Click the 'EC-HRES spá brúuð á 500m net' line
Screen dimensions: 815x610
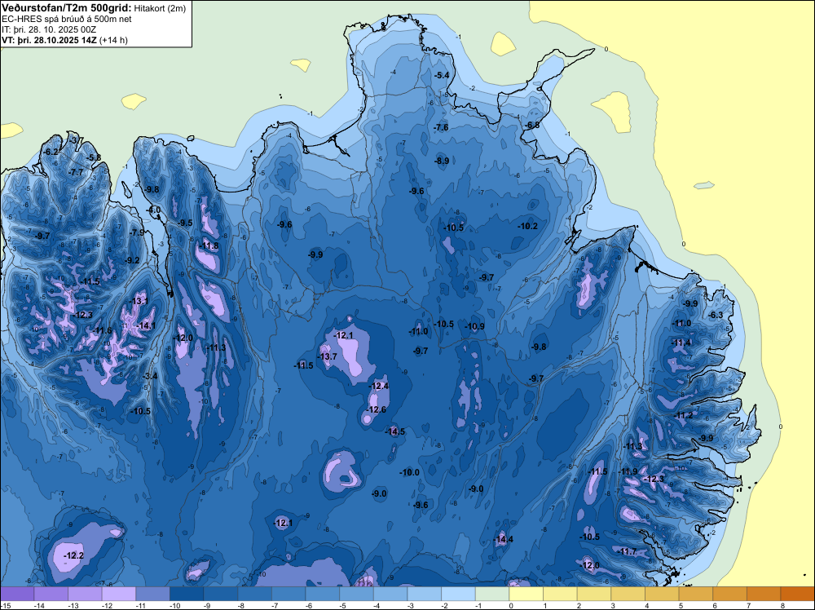pyautogui.click(x=67, y=19)
